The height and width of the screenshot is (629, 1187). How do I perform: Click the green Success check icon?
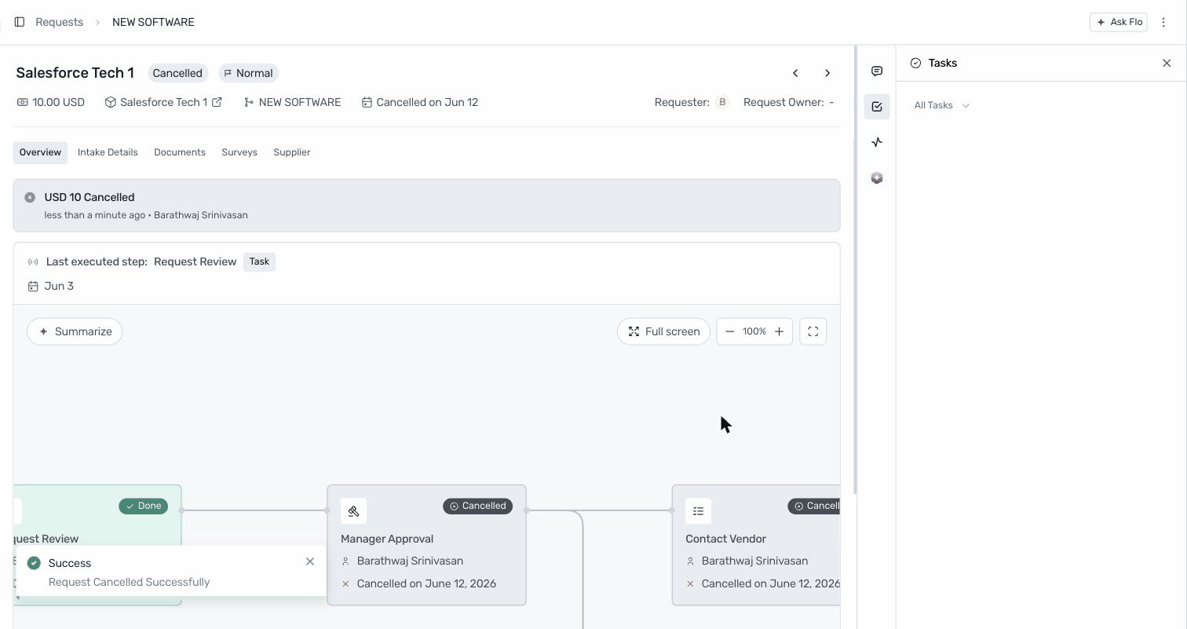click(34, 563)
